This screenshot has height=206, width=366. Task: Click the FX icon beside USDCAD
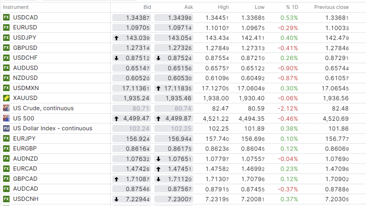pos(6,17)
